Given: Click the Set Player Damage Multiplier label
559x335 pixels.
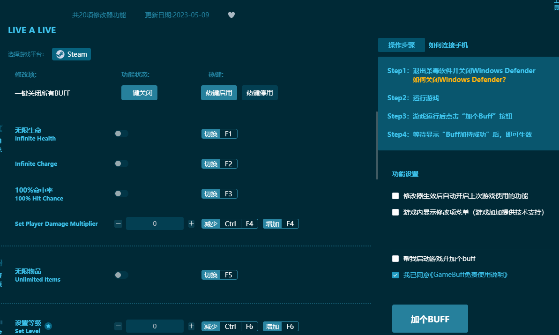Looking at the screenshot, I should [x=56, y=223].
